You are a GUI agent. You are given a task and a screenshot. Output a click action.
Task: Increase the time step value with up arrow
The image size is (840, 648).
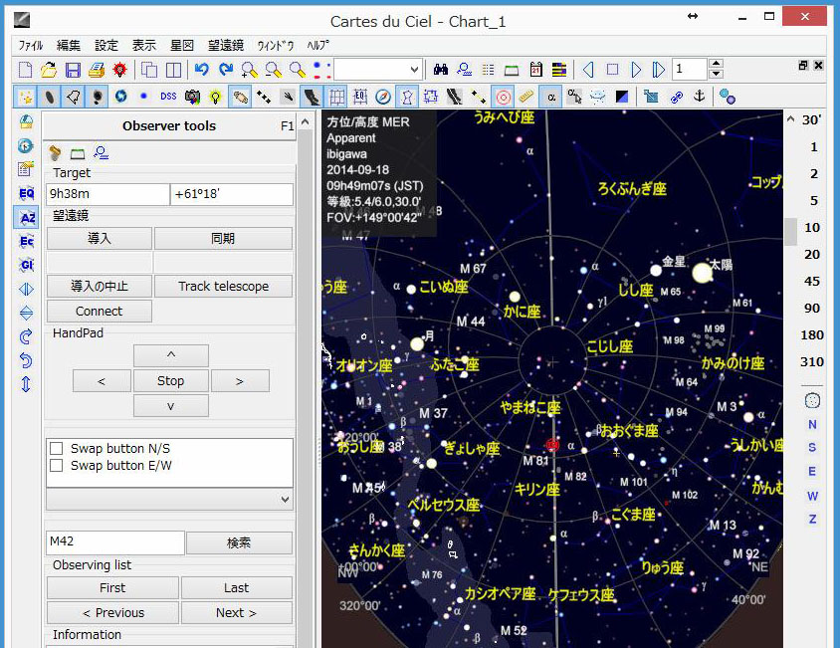(716, 64)
